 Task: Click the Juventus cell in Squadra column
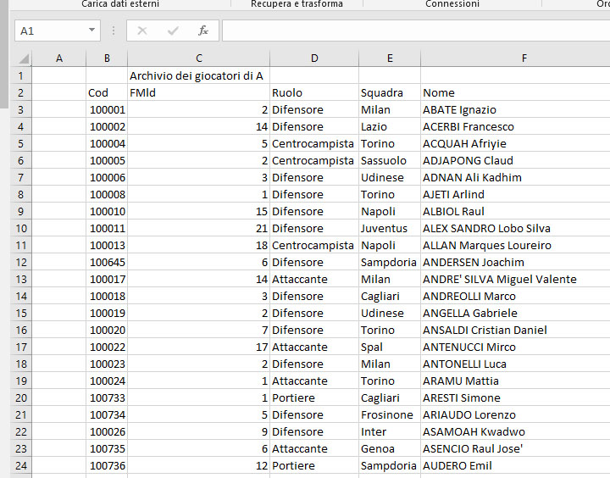coord(389,228)
